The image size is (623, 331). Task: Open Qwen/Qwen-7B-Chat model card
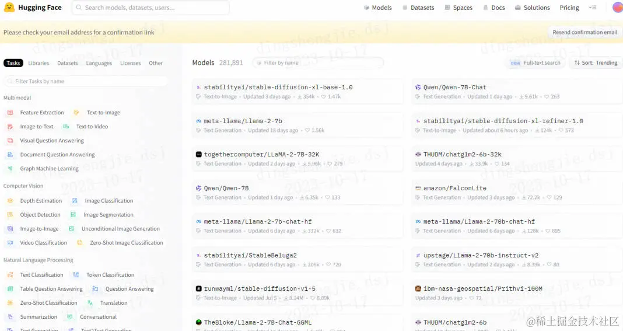pos(516,92)
